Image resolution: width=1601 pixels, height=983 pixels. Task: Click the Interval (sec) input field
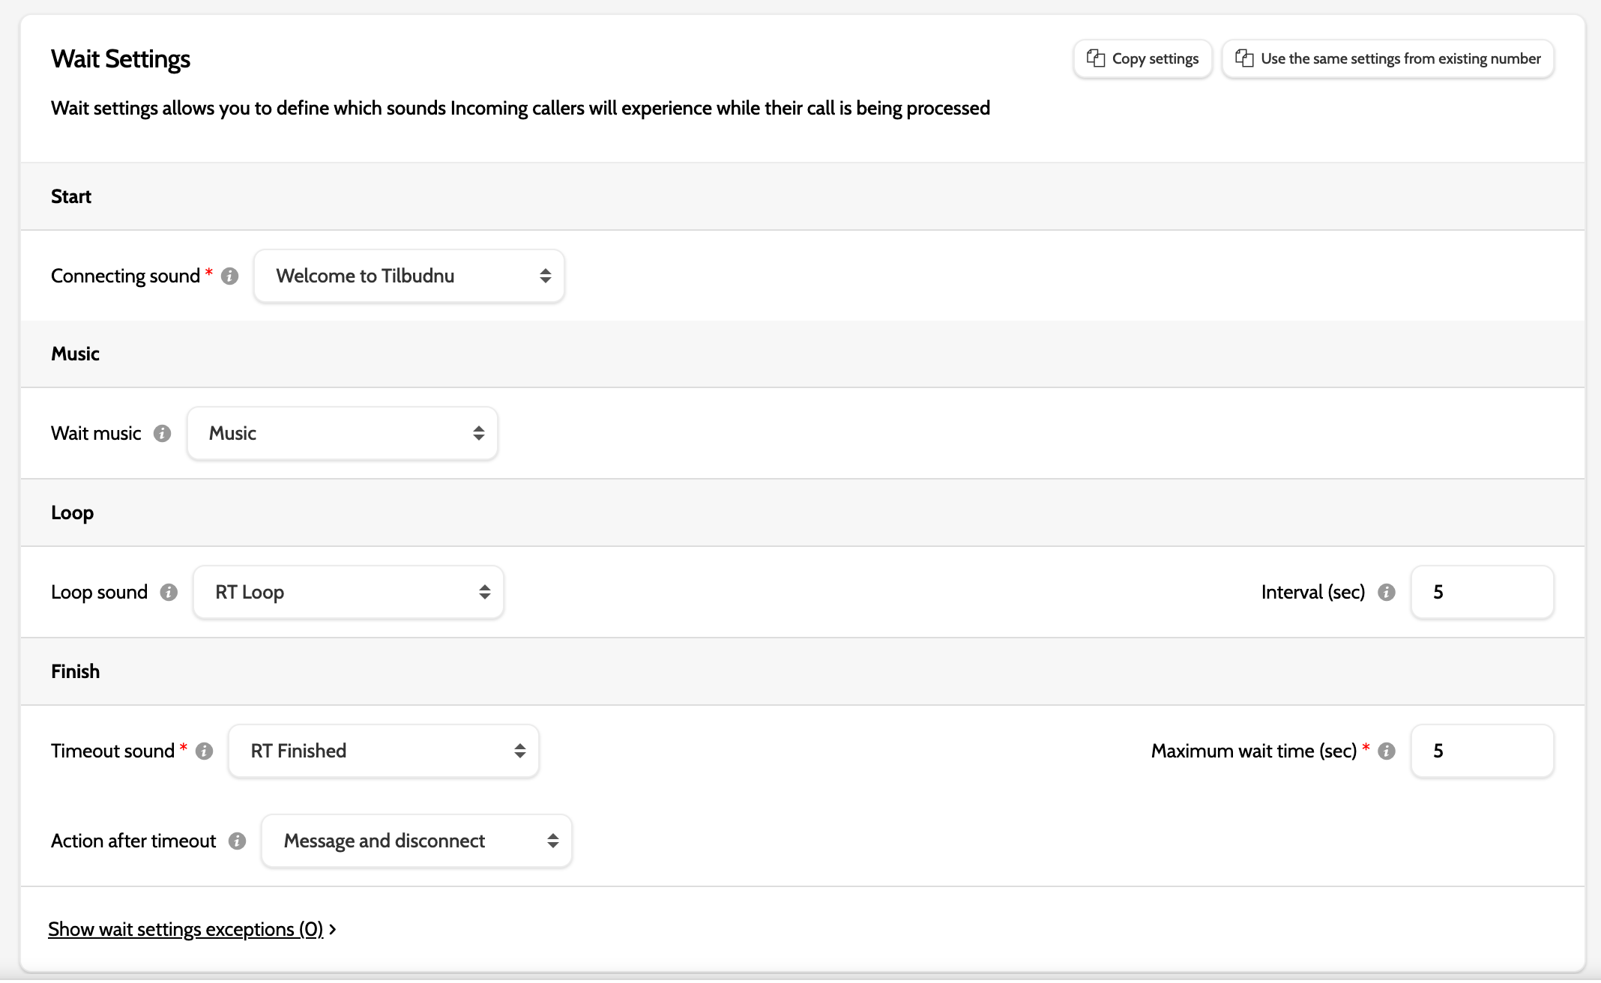1482,593
